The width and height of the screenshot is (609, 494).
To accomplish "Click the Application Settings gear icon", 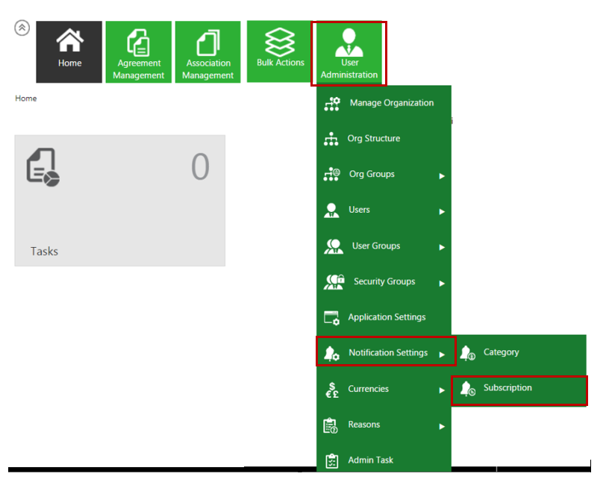I will [x=331, y=318].
